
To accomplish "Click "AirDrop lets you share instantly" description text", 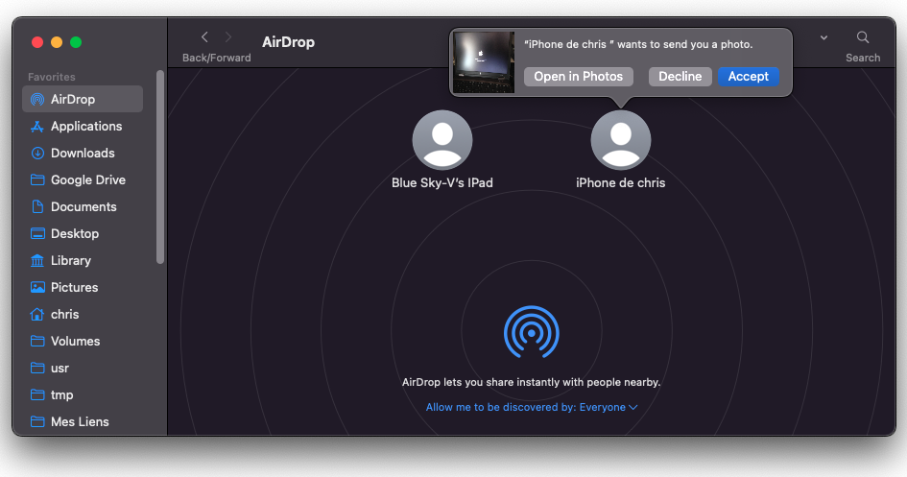I will (531, 382).
